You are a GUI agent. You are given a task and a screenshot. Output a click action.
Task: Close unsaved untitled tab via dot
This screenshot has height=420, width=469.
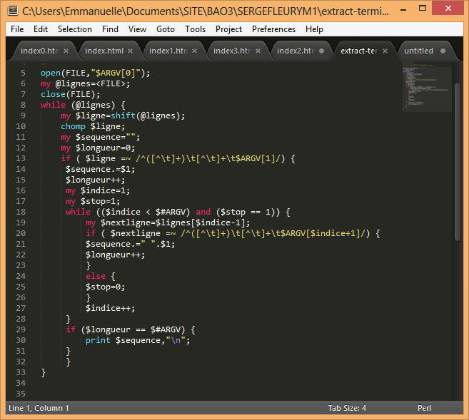click(x=443, y=51)
